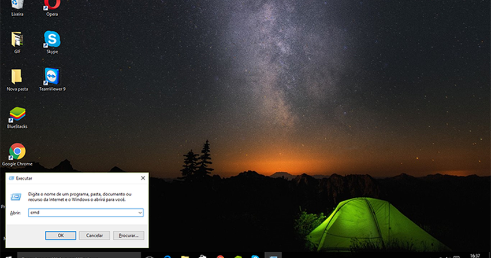Select the Google Chrome desktop shortcut

(x=17, y=154)
